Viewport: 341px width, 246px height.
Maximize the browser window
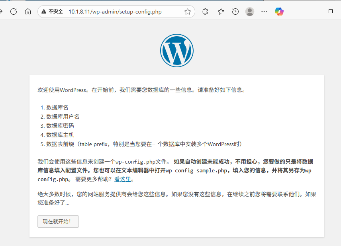(x=331, y=11)
